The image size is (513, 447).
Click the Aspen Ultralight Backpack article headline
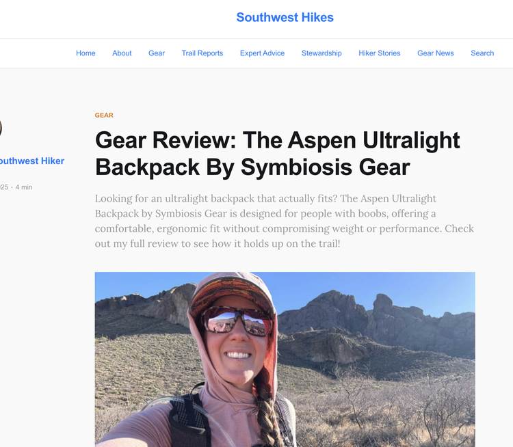pos(278,154)
